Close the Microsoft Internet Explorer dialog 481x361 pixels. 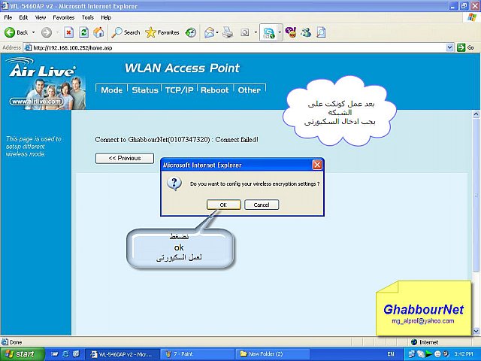pos(317,165)
